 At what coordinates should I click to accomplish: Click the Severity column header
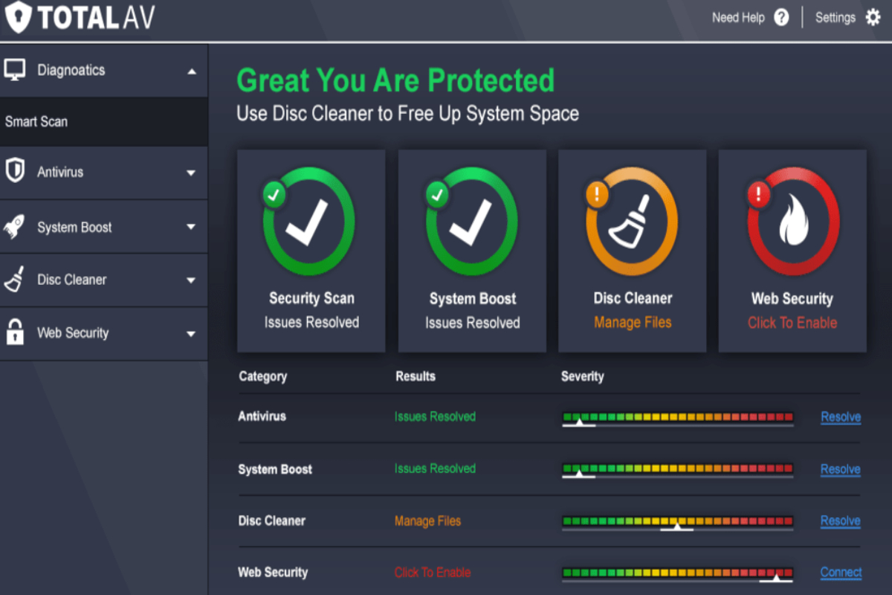click(582, 376)
